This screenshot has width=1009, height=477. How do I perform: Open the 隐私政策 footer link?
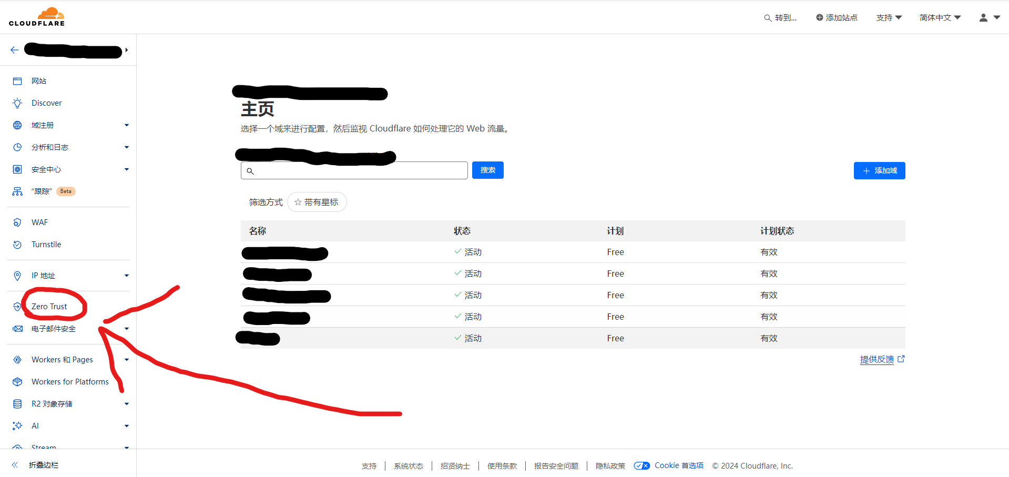[x=610, y=466]
